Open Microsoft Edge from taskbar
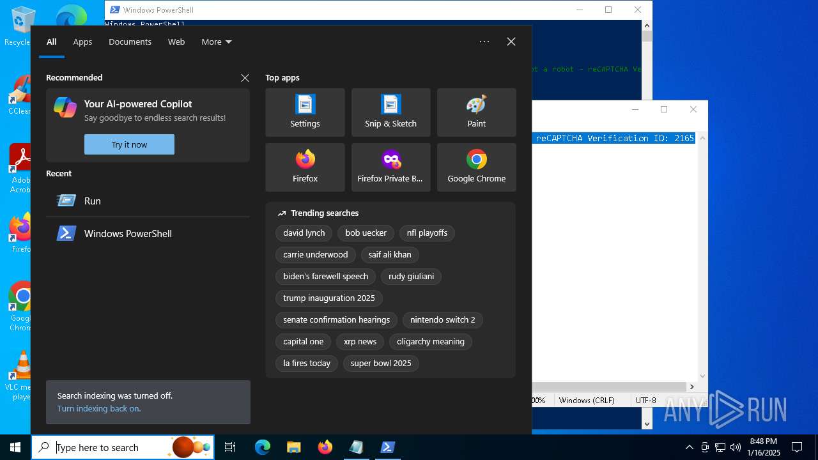 (x=263, y=447)
